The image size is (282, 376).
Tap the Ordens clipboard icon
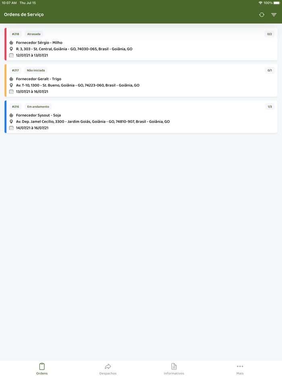42,366
